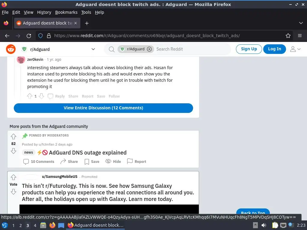Bookmark this page with the star icon

click(x=288, y=36)
